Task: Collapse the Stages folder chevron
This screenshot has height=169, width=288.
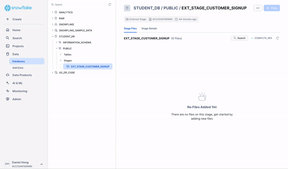Action: coord(60,60)
